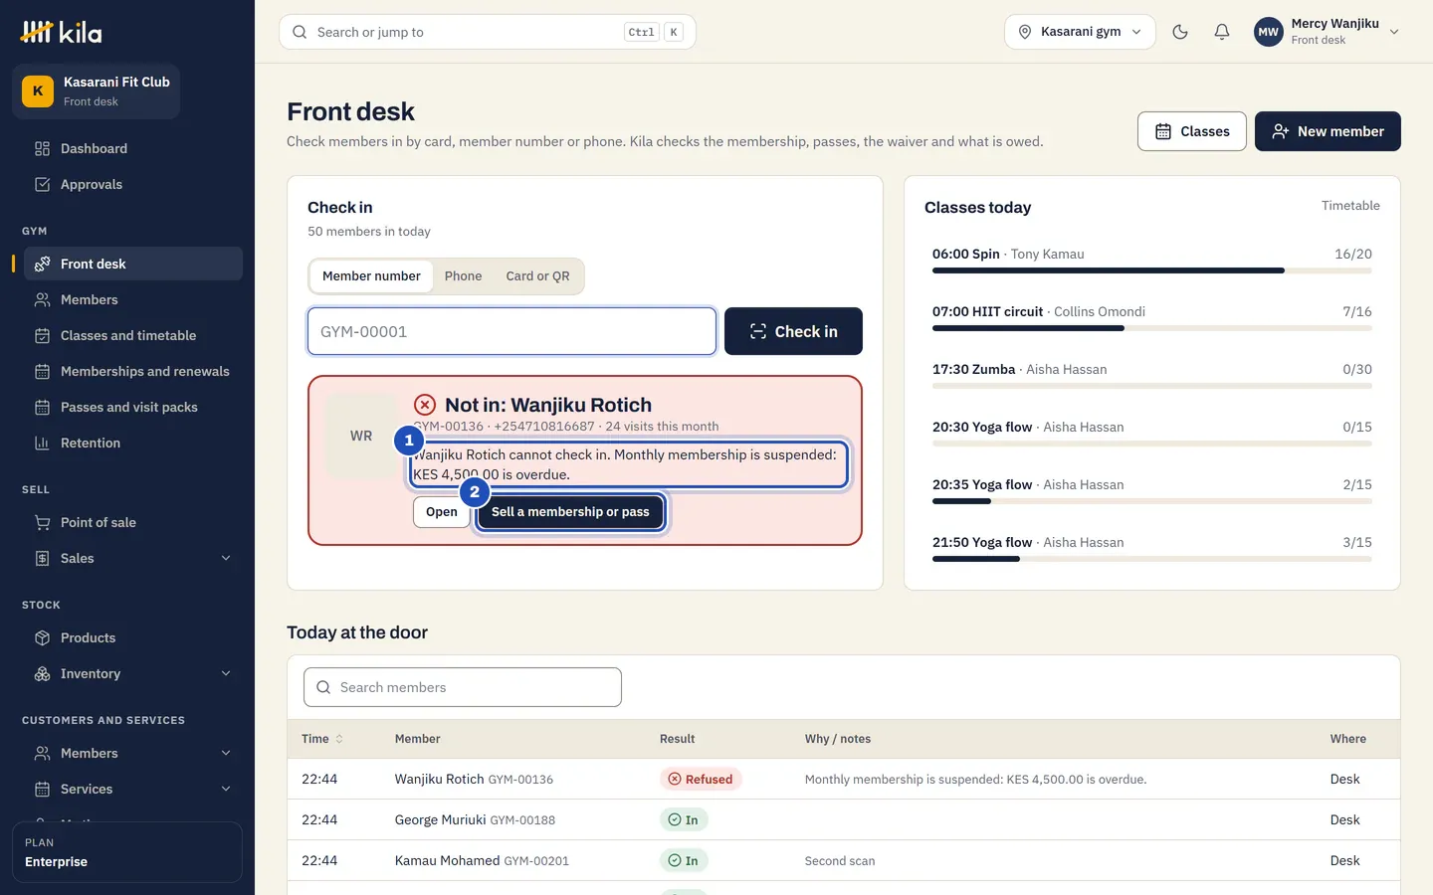
Task: Click the Enterprise plan card
Action: tap(127, 852)
